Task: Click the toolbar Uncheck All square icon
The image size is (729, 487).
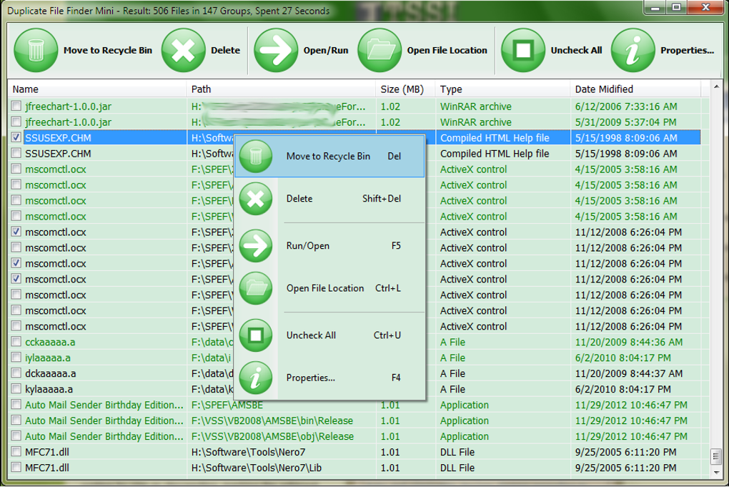Action: (x=523, y=51)
